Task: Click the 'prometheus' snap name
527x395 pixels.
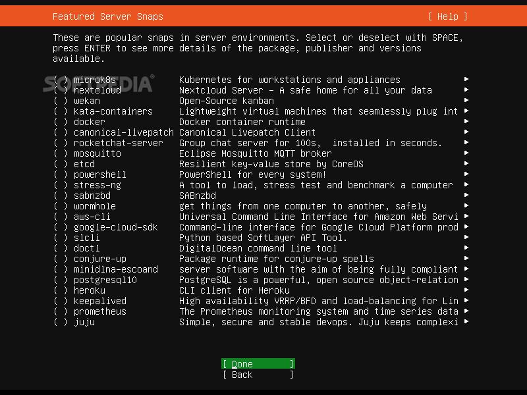Action: [100, 311]
